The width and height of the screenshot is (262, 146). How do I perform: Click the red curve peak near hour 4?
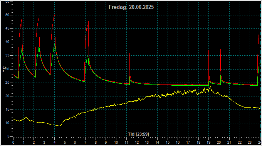tap(55, 15)
